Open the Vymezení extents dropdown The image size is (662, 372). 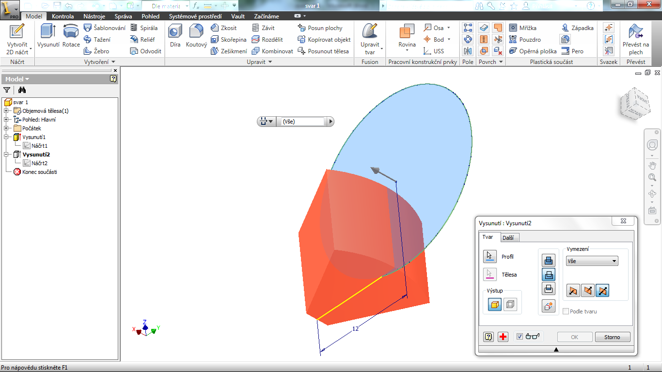click(592, 261)
